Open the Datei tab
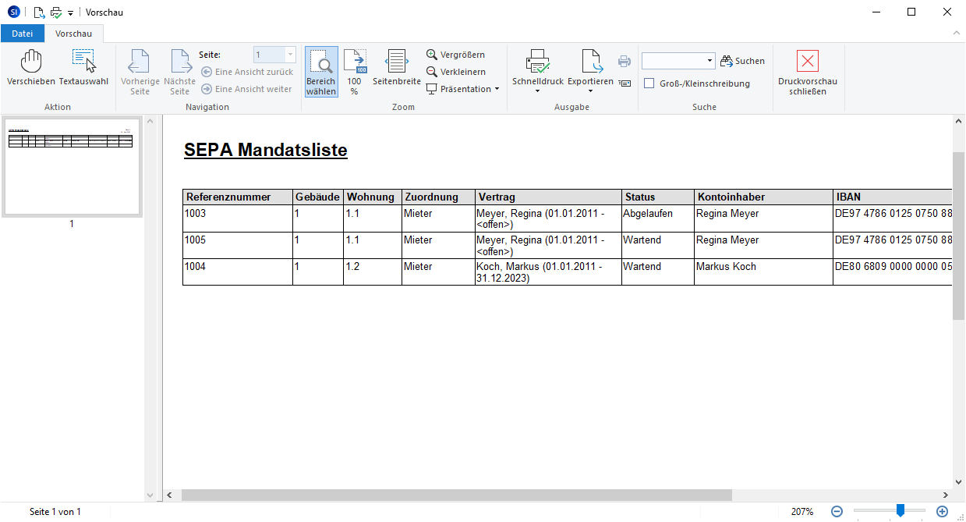966x522 pixels. 23,34
